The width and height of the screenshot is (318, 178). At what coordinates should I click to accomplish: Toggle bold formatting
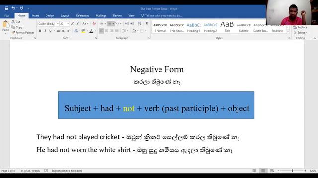(x=40, y=31)
